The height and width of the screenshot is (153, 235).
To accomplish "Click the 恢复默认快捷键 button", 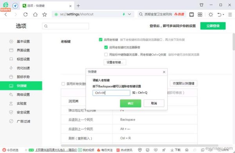I will click(x=183, y=83).
